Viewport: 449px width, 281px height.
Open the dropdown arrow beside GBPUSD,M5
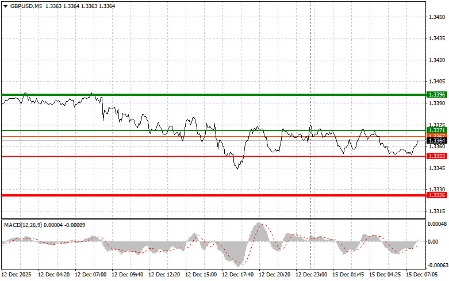[x=5, y=6]
